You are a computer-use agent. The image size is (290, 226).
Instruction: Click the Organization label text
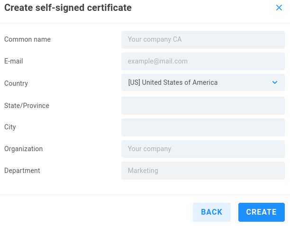pyautogui.click(x=24, y=149)
